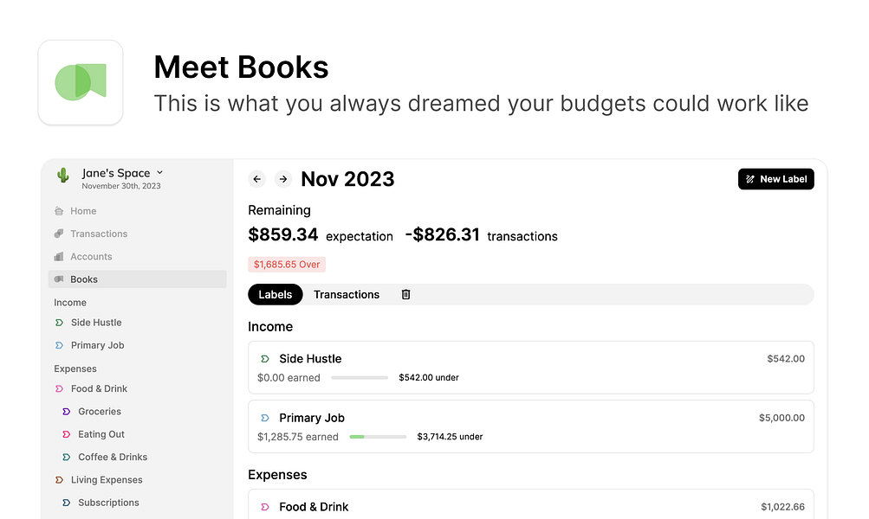
Task: Select Side Hustle label in sidebar
Action: [x=96, y=323]
